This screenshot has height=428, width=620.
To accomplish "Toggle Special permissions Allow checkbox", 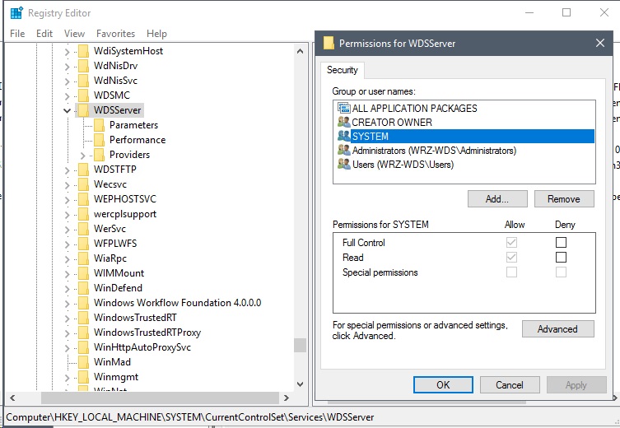I will click(x=511, y=272).
